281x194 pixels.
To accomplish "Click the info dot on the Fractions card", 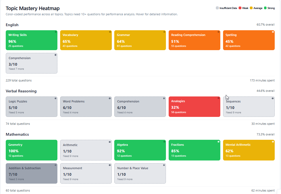I will coord(218,142).
